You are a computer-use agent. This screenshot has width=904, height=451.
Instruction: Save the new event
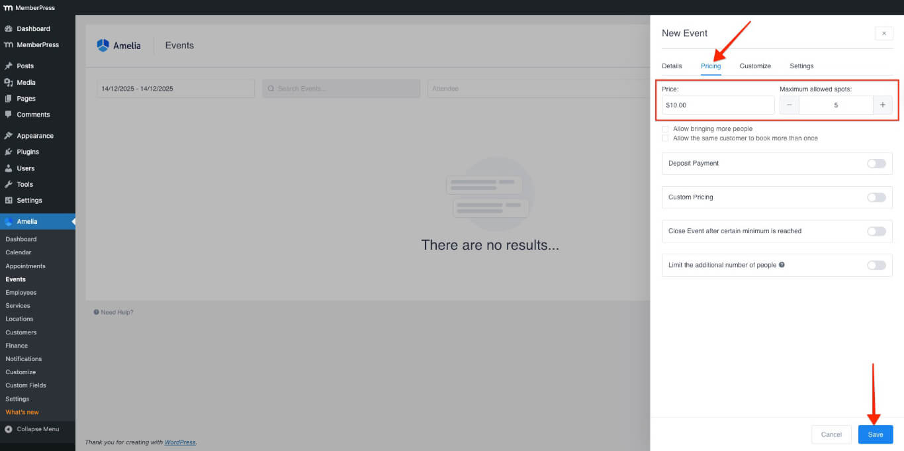tap(875, 434)
